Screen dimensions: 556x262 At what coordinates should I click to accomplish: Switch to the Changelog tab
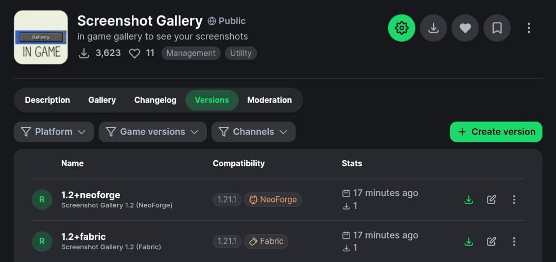pos(155,100)
